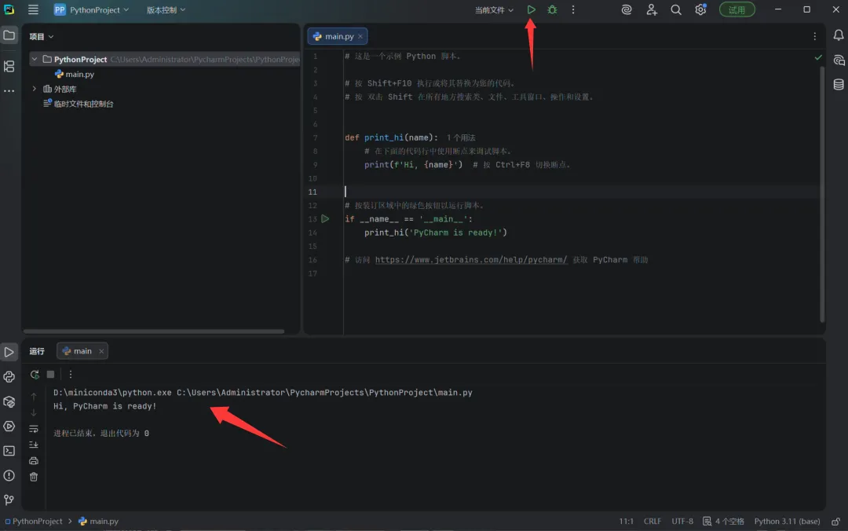Click PythonProject breadcrumb in status bar
848x531 pixels.
34,522
